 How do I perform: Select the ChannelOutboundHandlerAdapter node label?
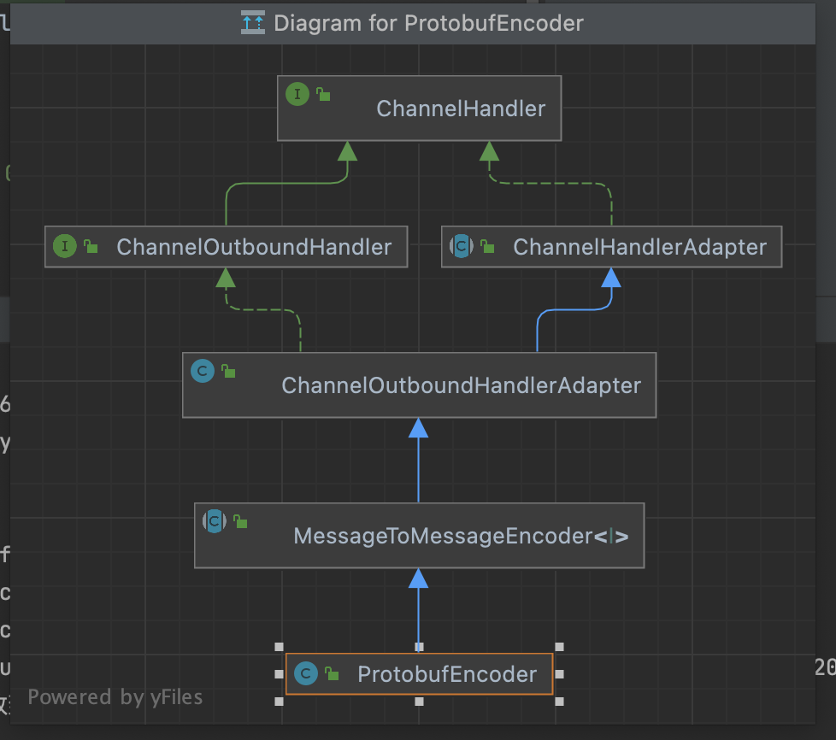[x=461, y=385]
